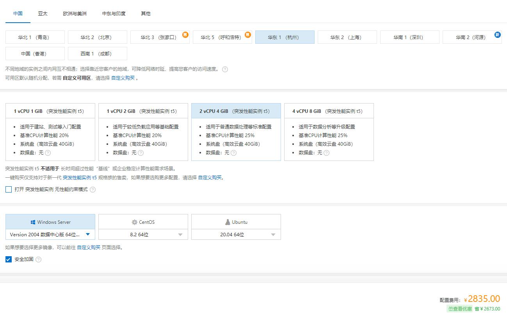The image size is (507, 314).
Task: Select region 华东 2 (上海)
Action: (347, 37)
